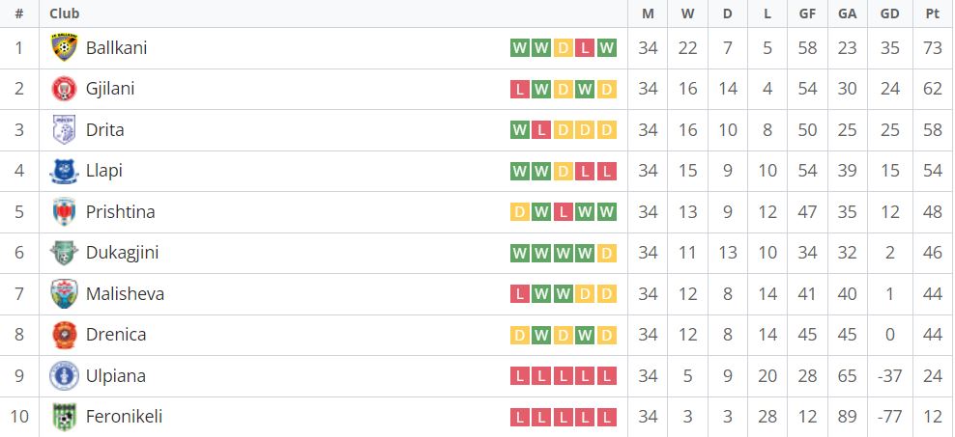Image resolution: width=955 pixels, height=437 pixels.
Task: Click the Prishtina club crest
Action: tap(64, 211)
